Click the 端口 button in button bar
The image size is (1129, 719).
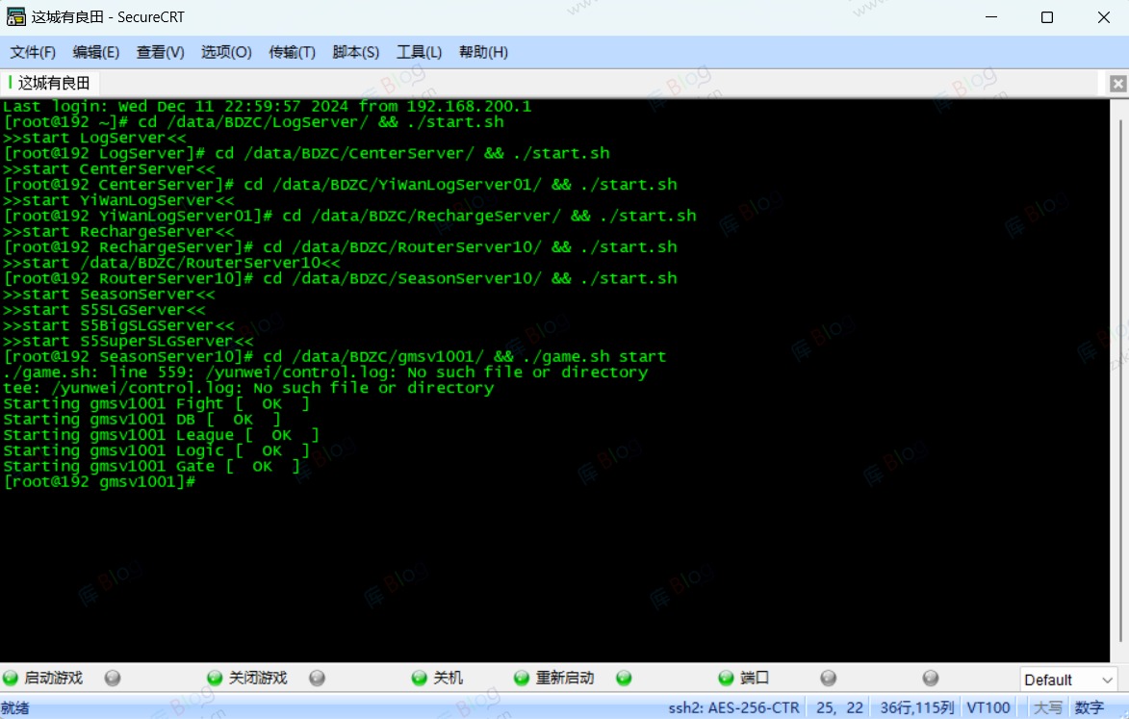point(744,679)
